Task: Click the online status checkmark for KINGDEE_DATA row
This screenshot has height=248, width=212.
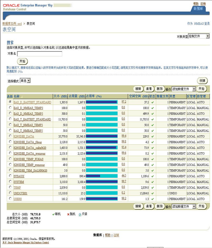Action: coord(152,136)
